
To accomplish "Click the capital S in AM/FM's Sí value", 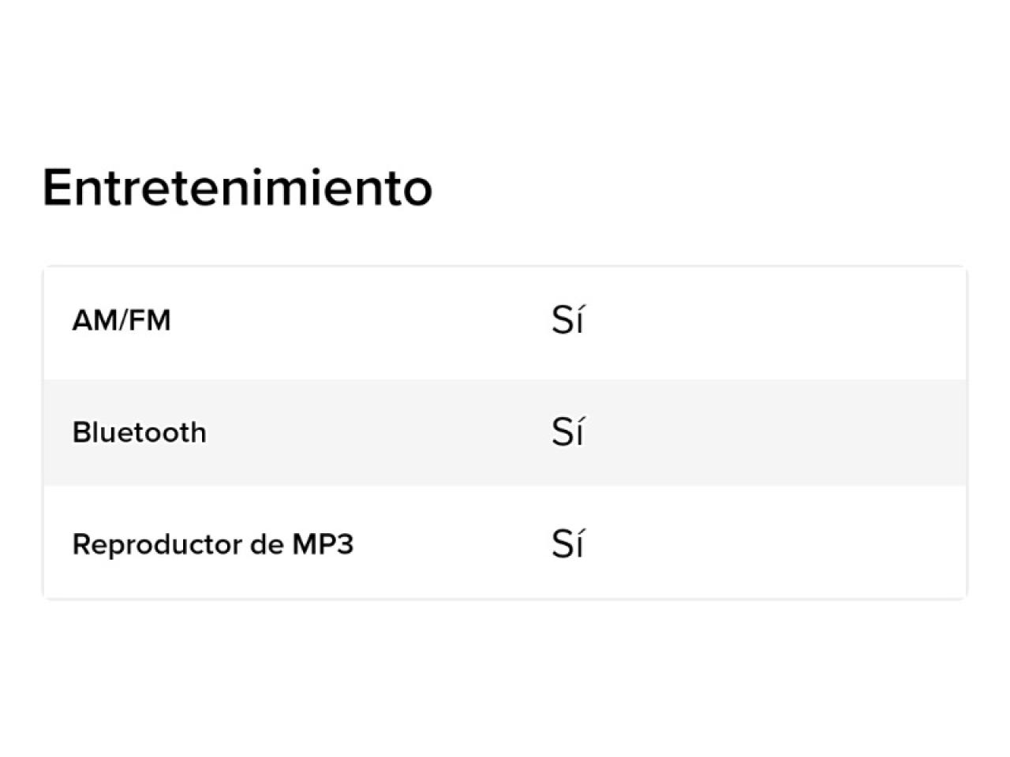I will 561,320.
